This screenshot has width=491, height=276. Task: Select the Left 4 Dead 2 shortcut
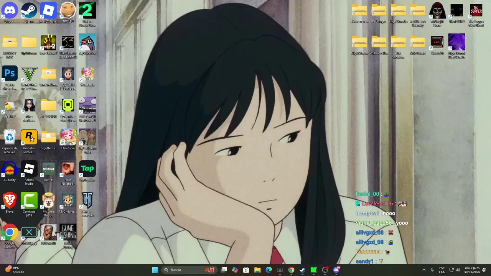click(x=48, y=44)
